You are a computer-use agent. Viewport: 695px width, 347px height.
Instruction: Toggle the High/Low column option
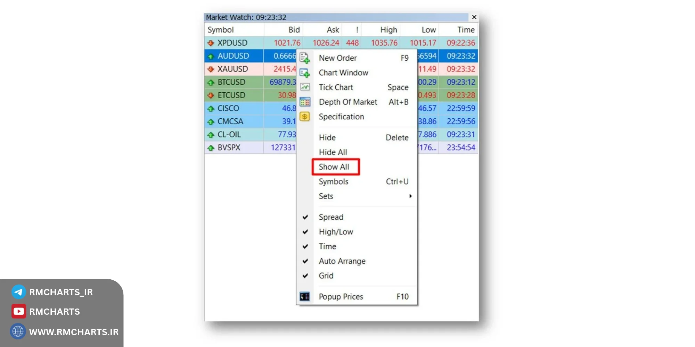point(357,231)
